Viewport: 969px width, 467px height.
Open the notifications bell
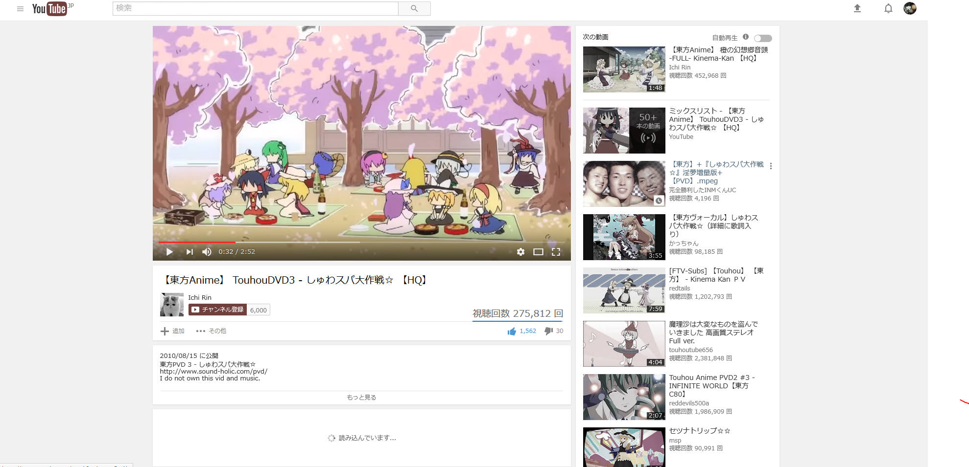(888, 8)
